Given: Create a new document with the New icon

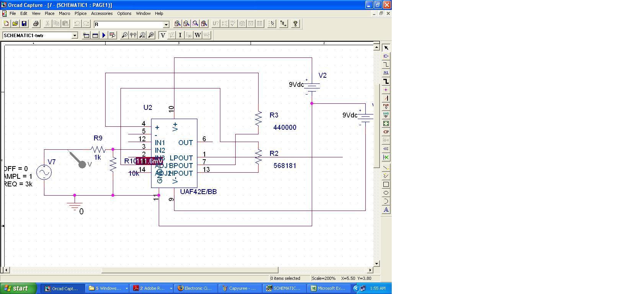Looking at the screenshot, I should (6, 24).
